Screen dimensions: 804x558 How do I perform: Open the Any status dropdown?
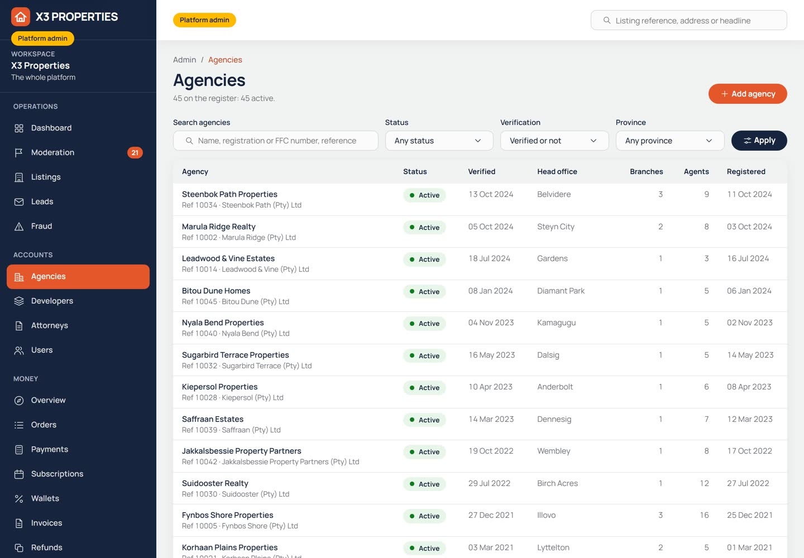439,141
